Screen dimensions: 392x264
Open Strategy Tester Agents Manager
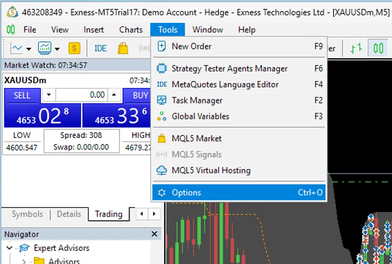[x=229, y=69]
